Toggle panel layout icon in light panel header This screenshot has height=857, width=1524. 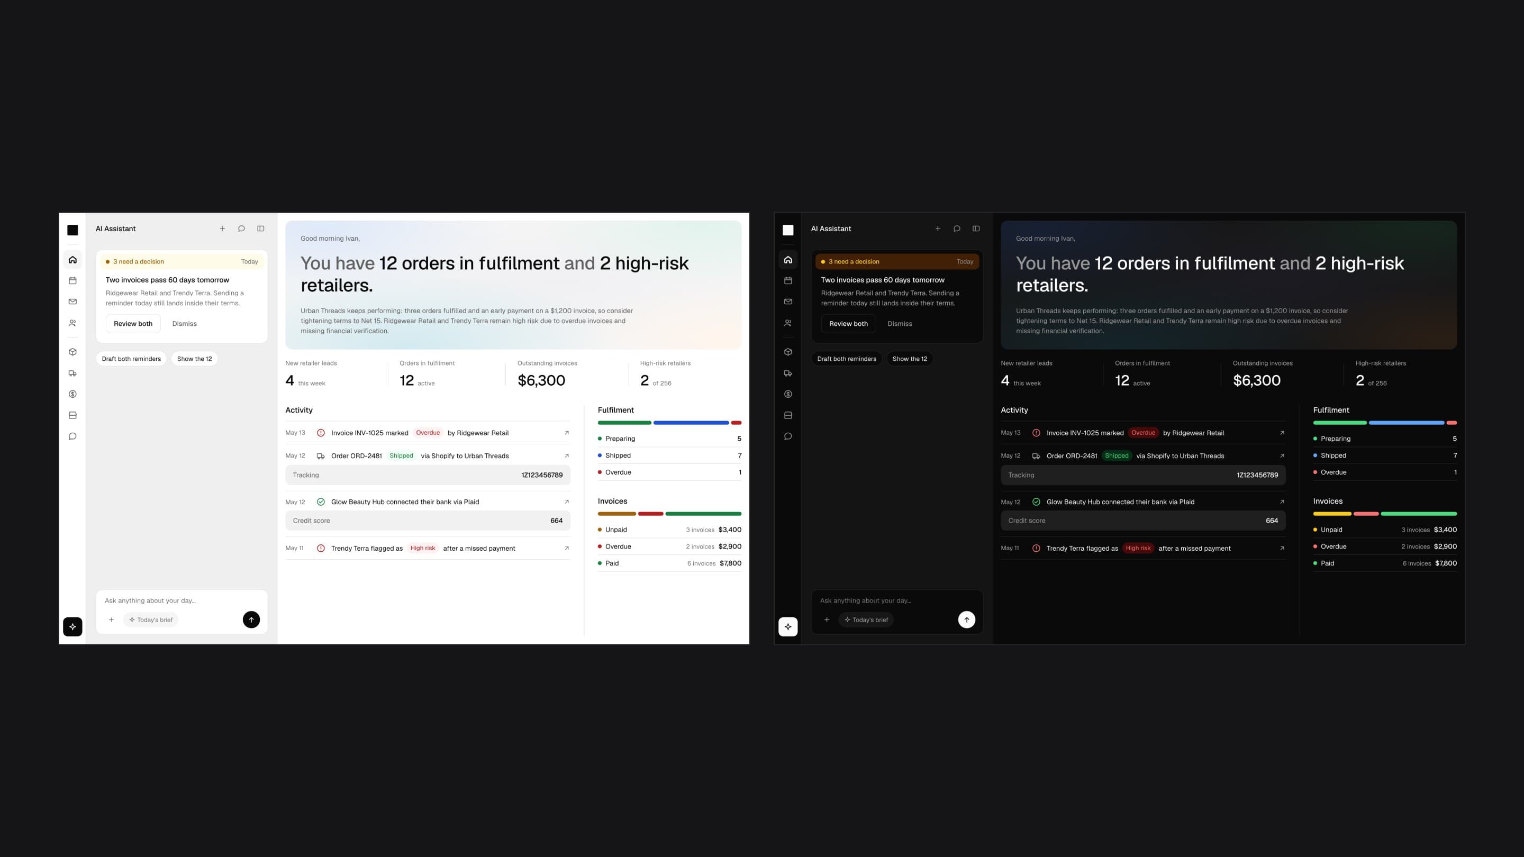pyautogui.click(x=261, y=229)
